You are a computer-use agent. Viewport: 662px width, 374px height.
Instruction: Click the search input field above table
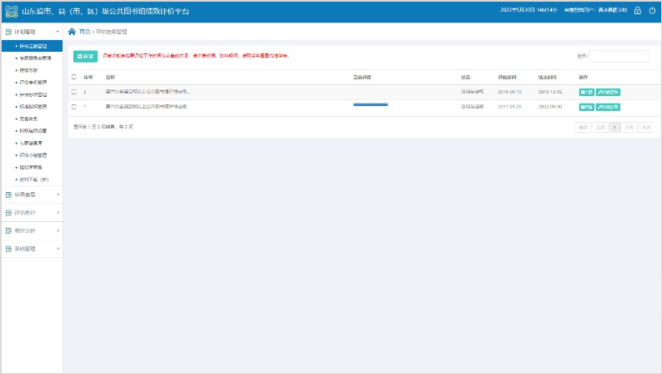(619, 56)
